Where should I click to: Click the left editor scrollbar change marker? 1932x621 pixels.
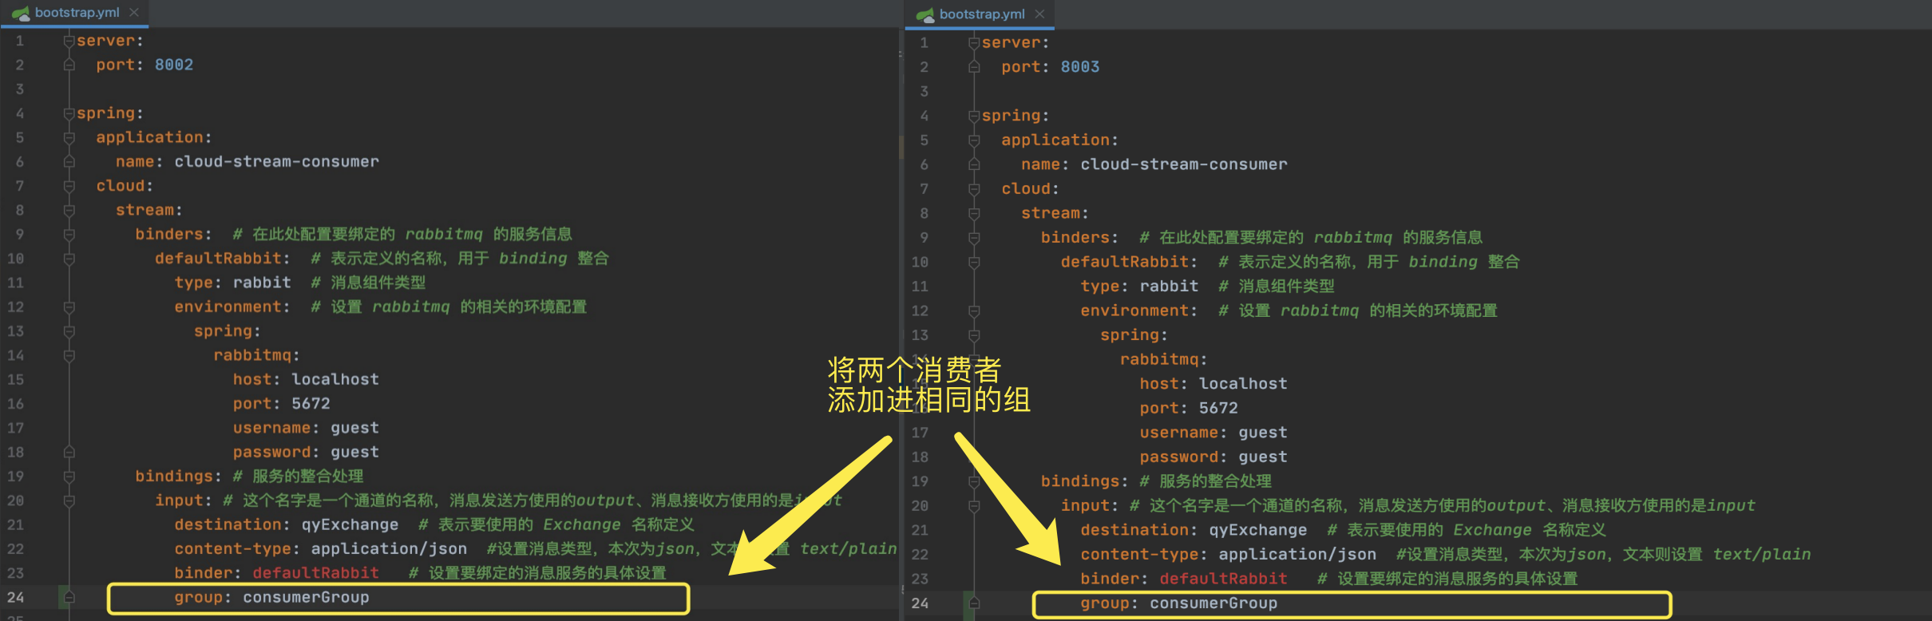coord(901,147)
